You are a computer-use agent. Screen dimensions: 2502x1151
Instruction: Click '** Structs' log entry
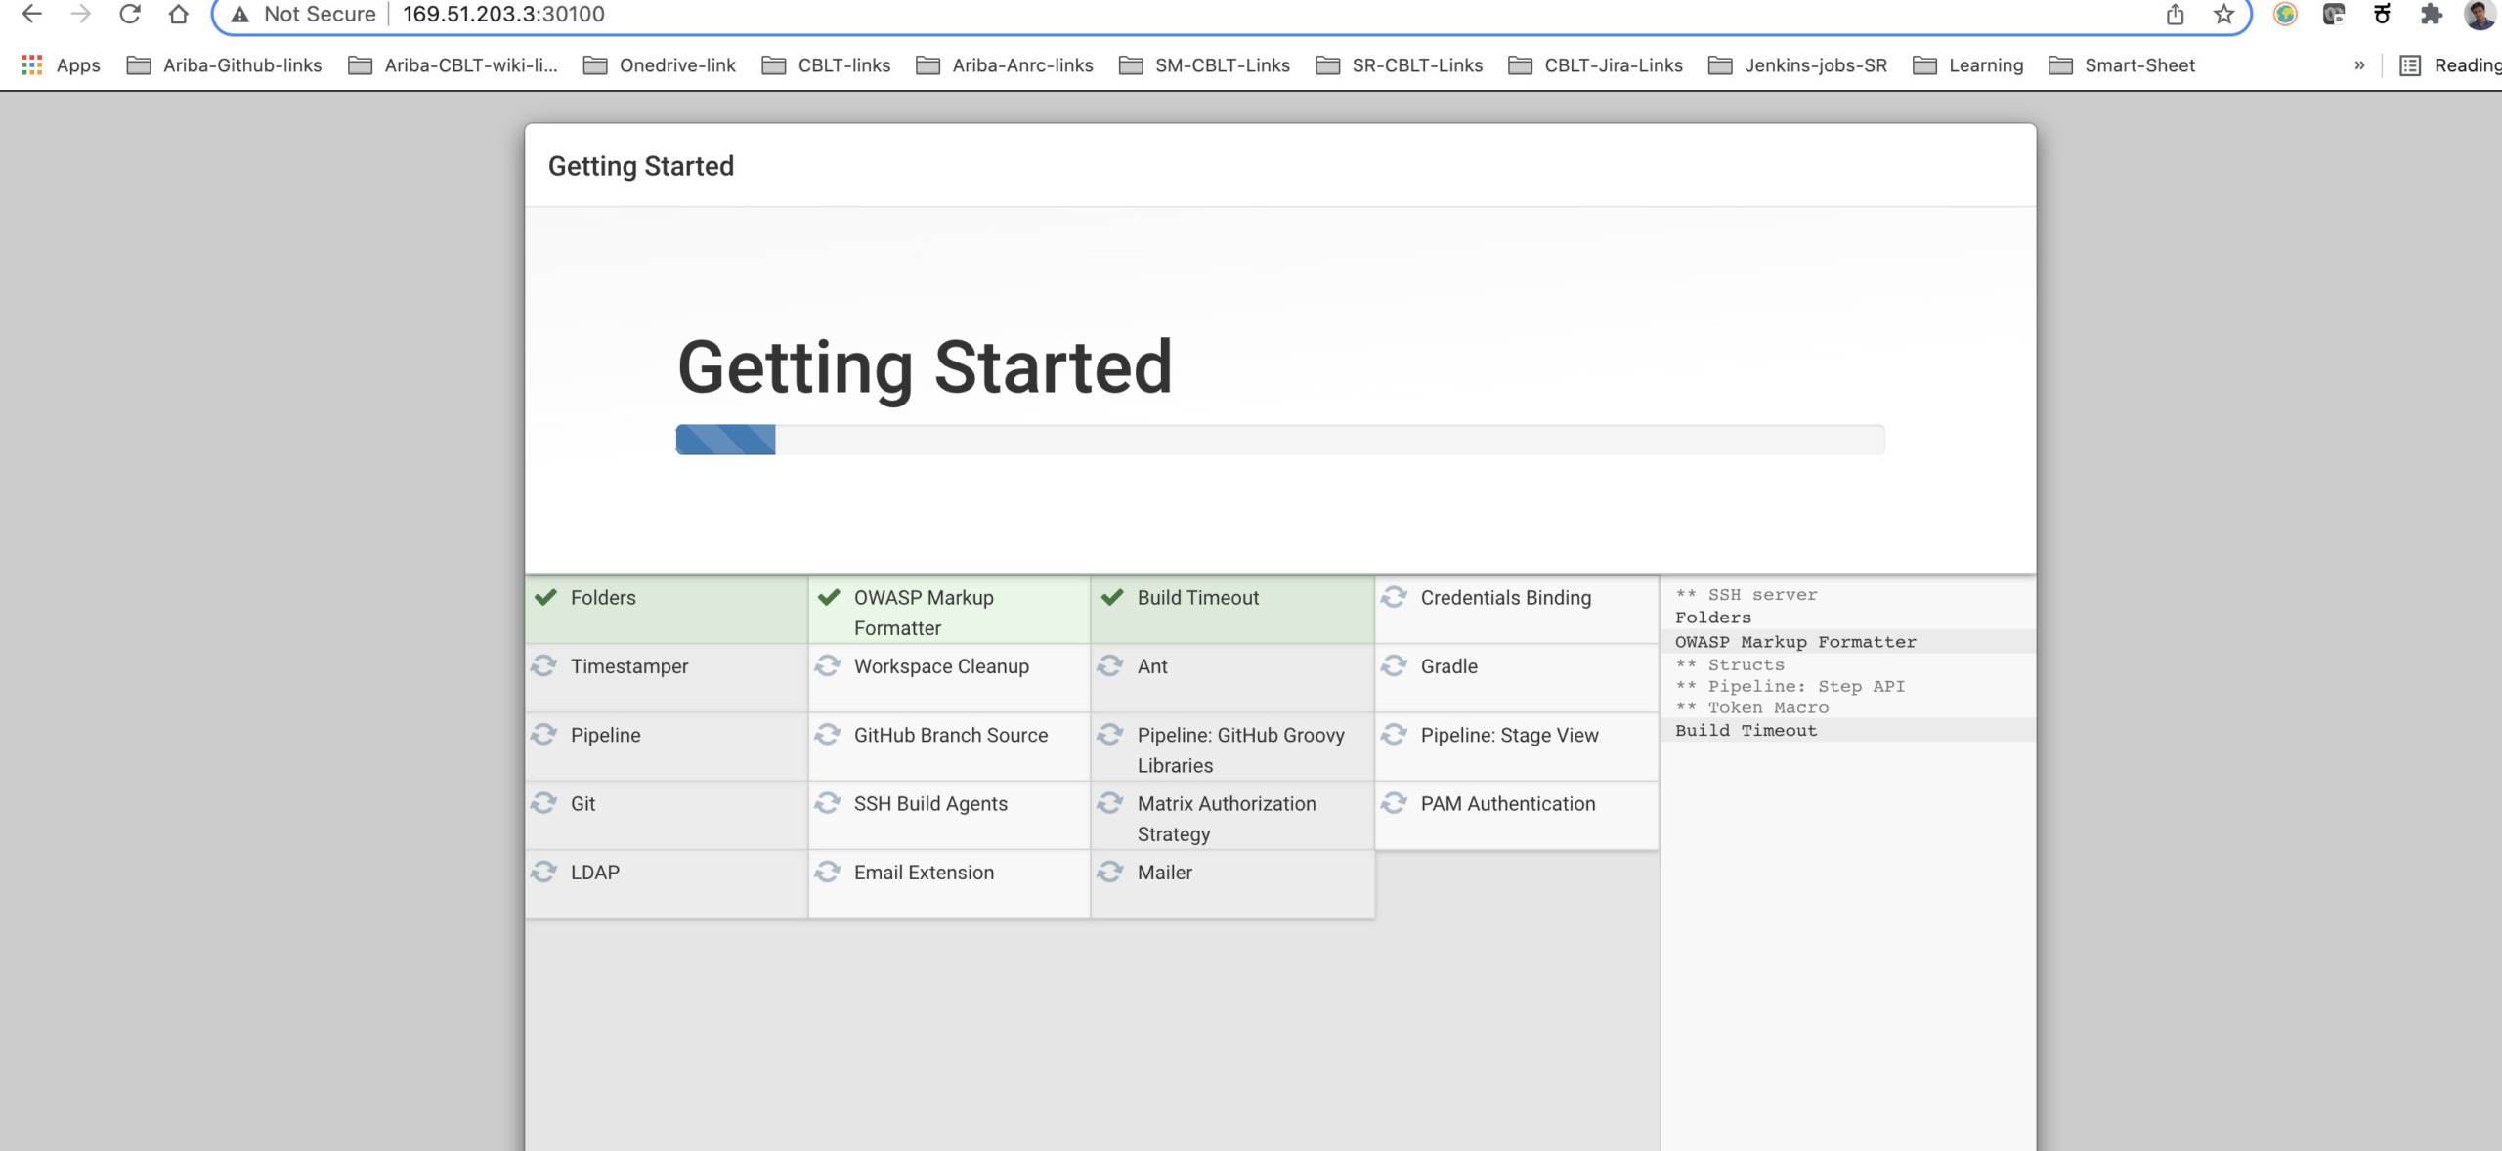(x=1729, y=664)
